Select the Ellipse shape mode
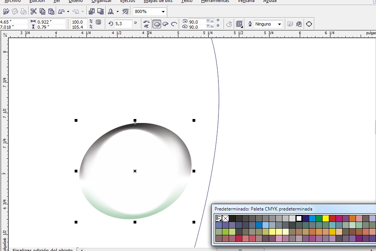Image resolution: width=376 pixels, height=251 pixels. [x=157, y=24]
